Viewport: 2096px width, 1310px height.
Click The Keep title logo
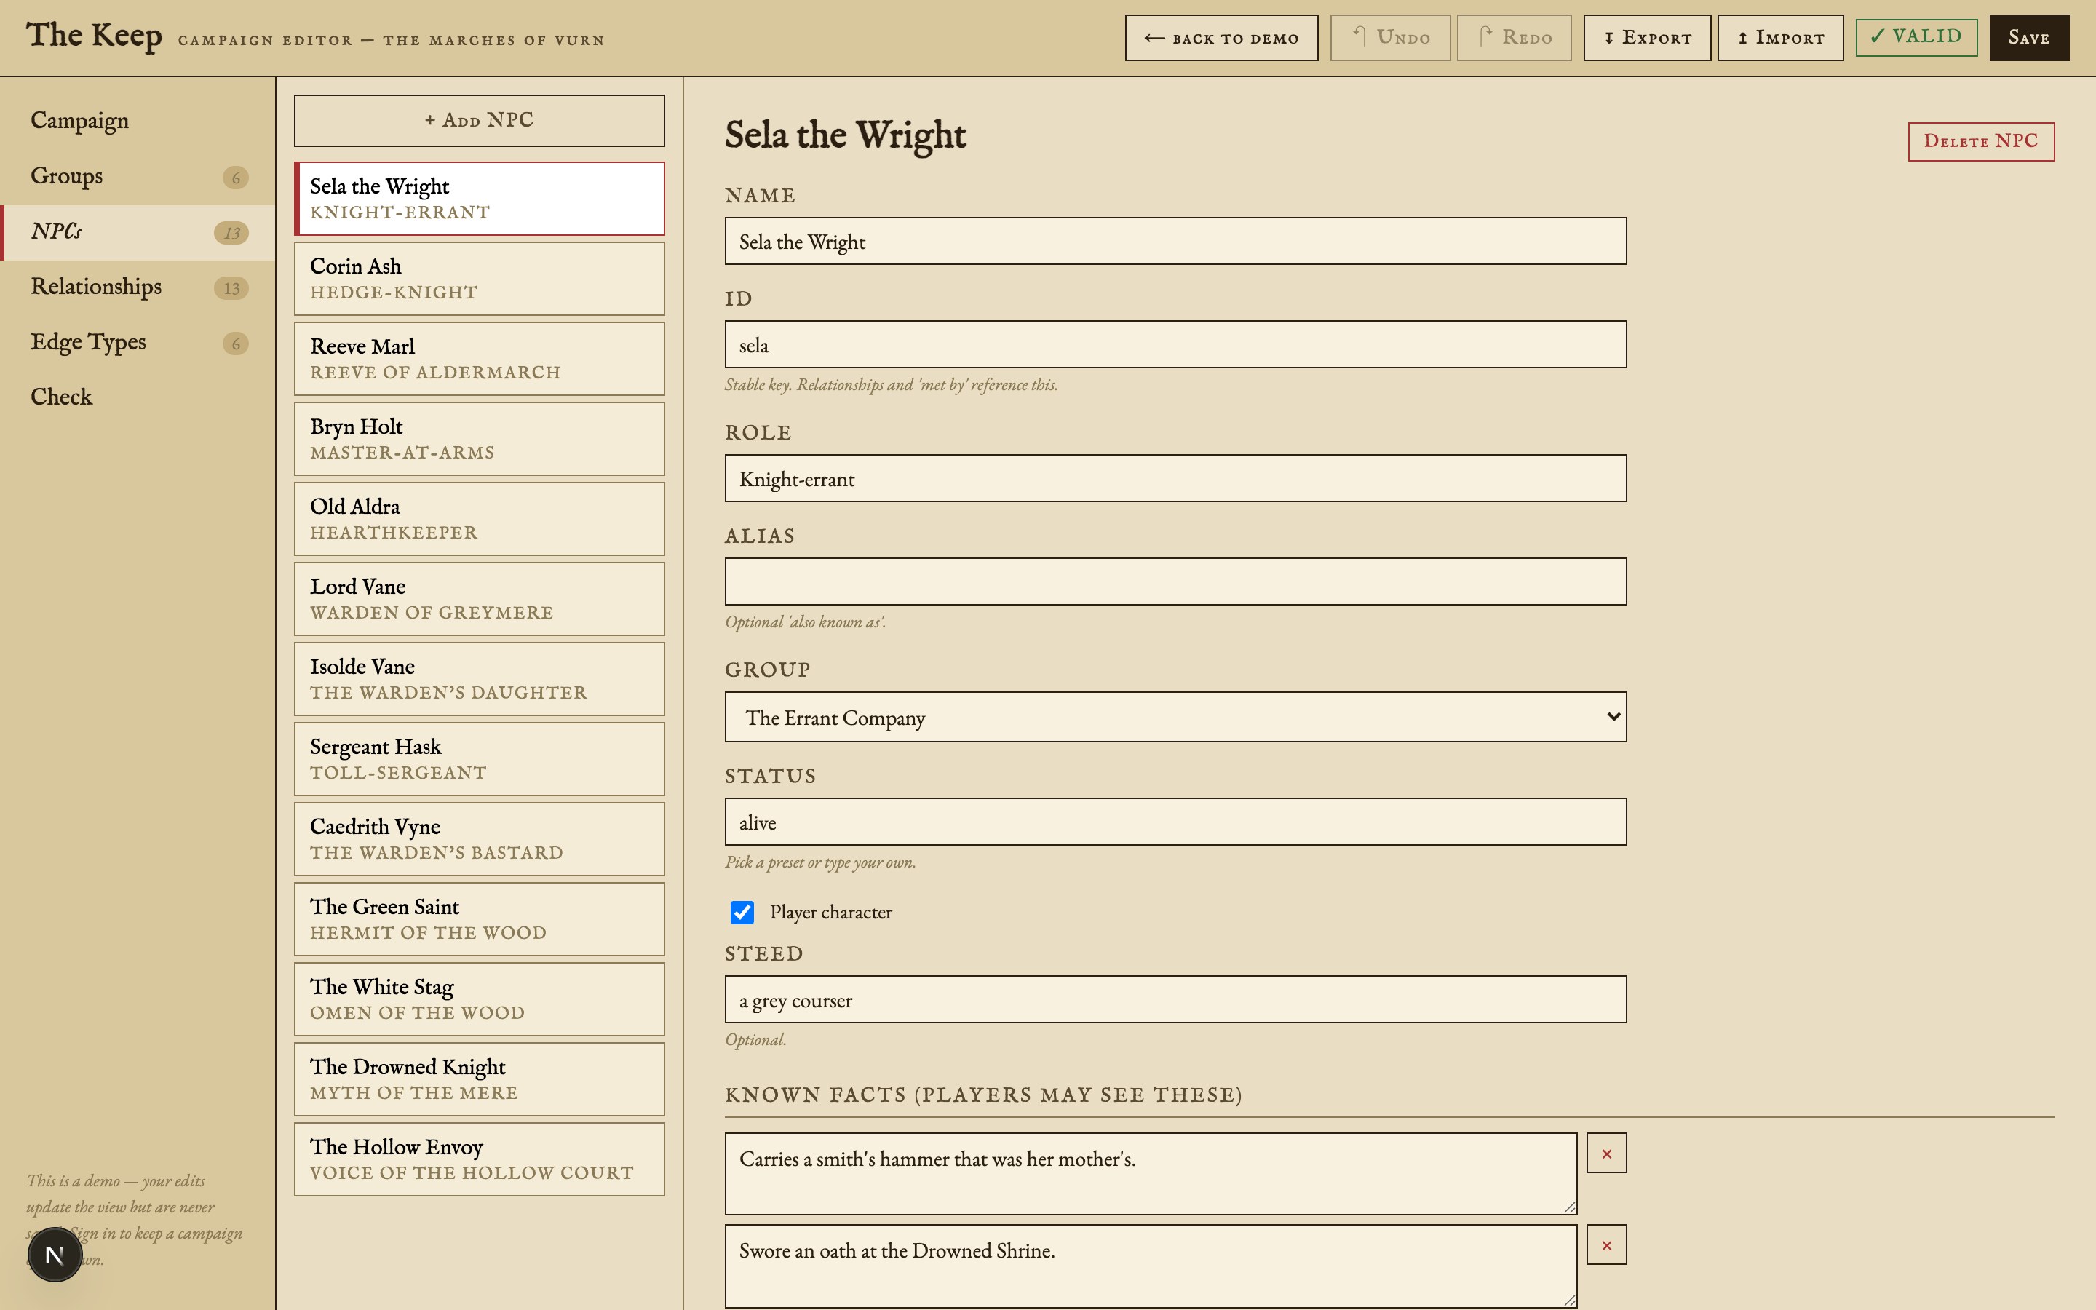95,36
